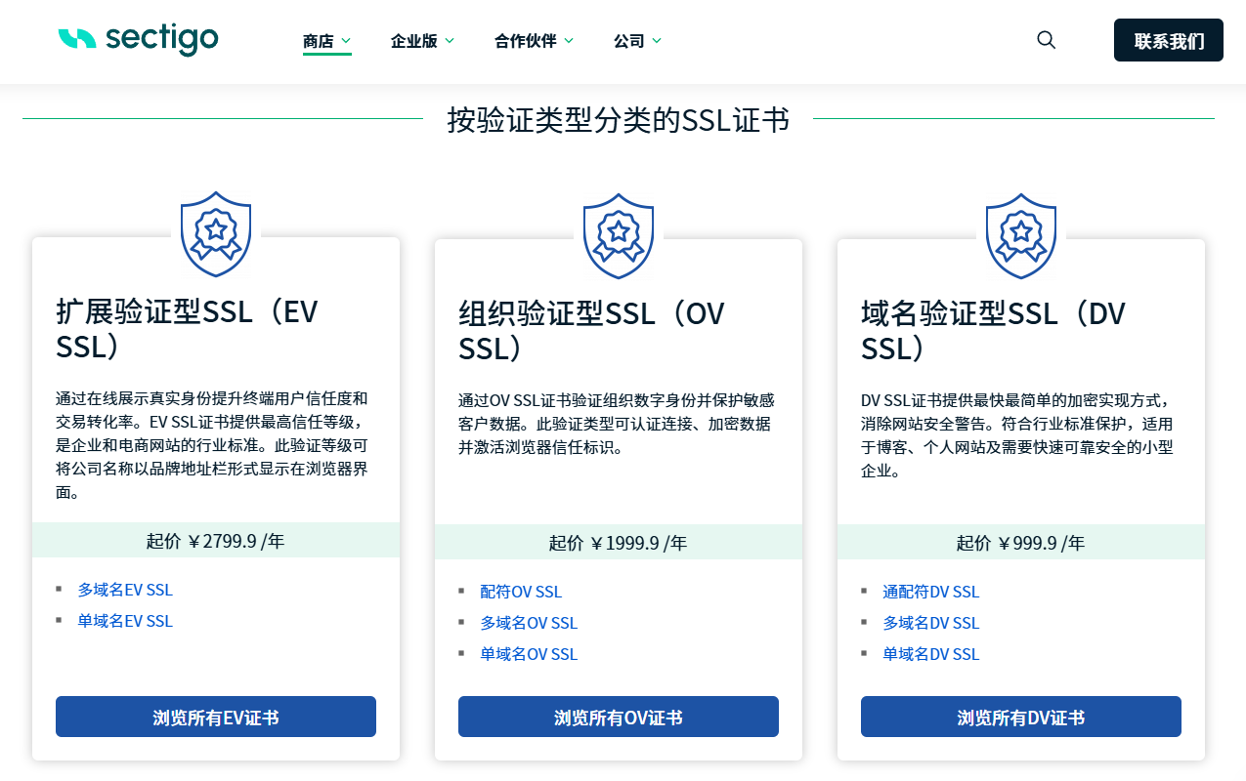Click the 域名验证型SSL（DV SSL） heading
Viewport: 1246px width, 781px height.
[x=993, y=331]
